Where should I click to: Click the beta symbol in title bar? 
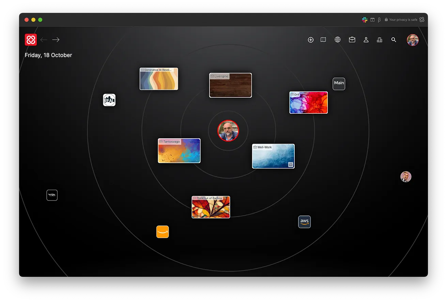point(379,20)
